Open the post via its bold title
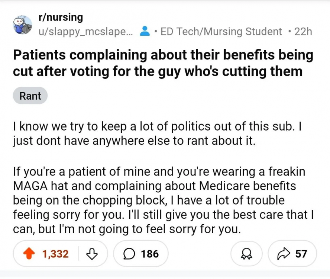This screenshot has width=330, height=279. click(163, 62)
